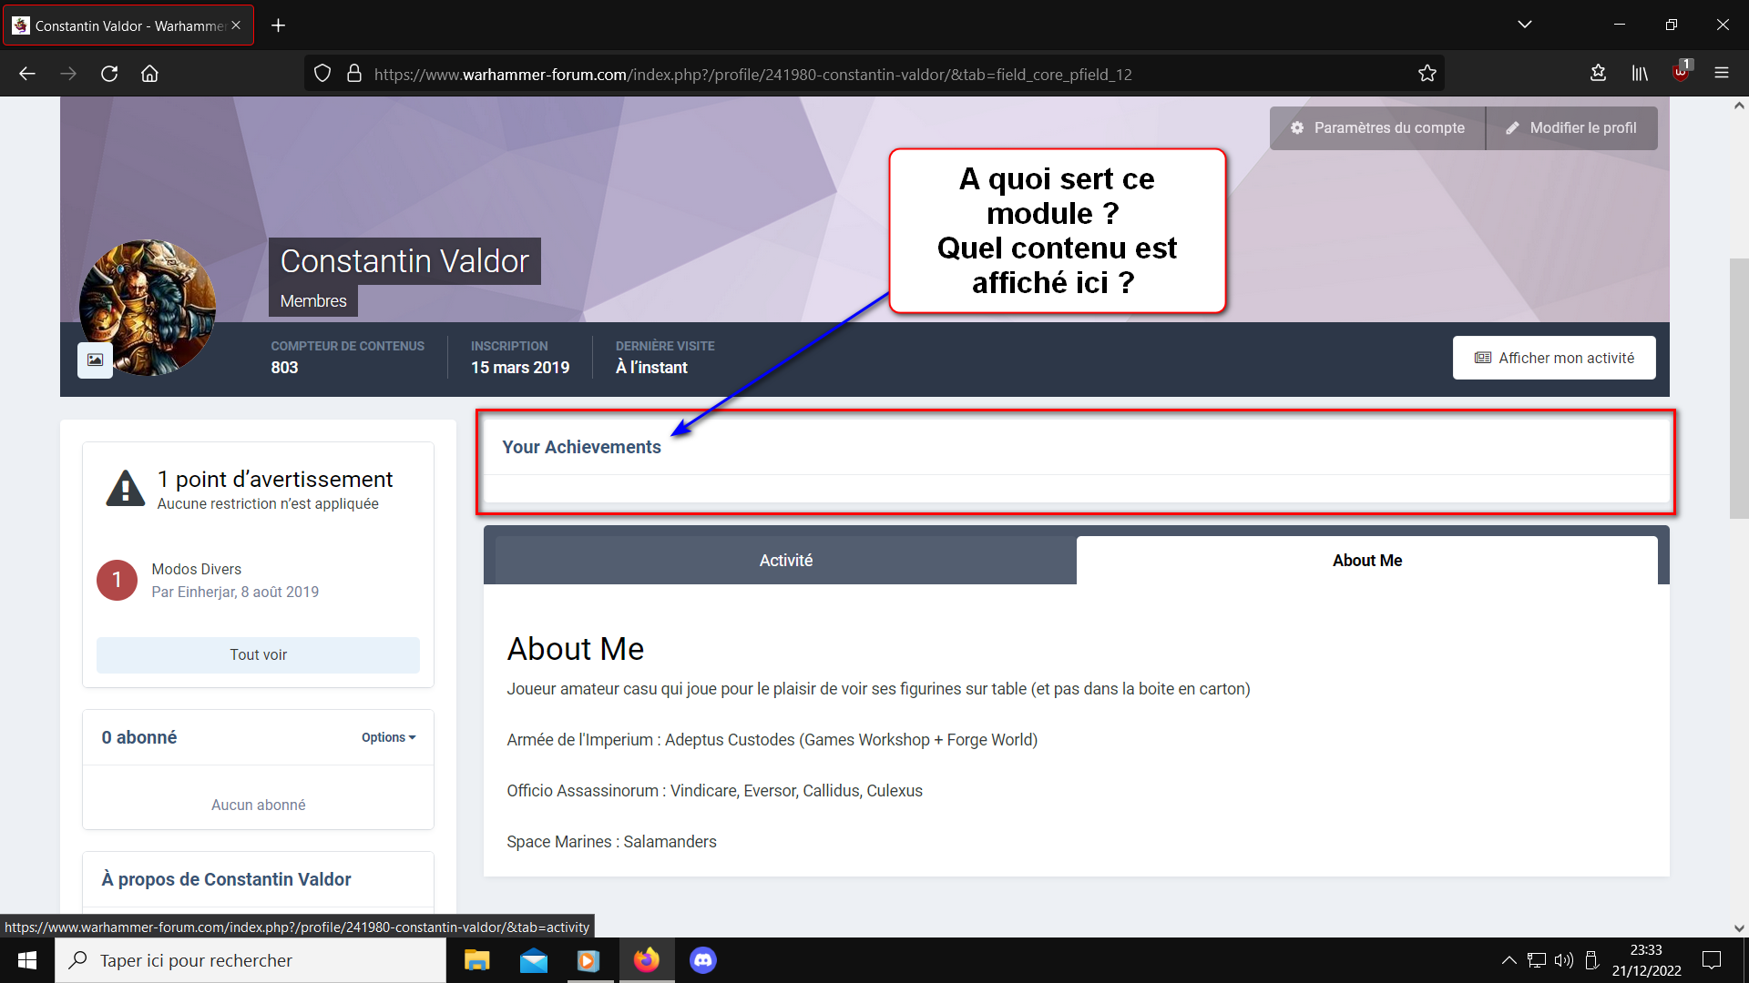
Task: Click Paramètres du compte button
Action: pos(1377,128)
